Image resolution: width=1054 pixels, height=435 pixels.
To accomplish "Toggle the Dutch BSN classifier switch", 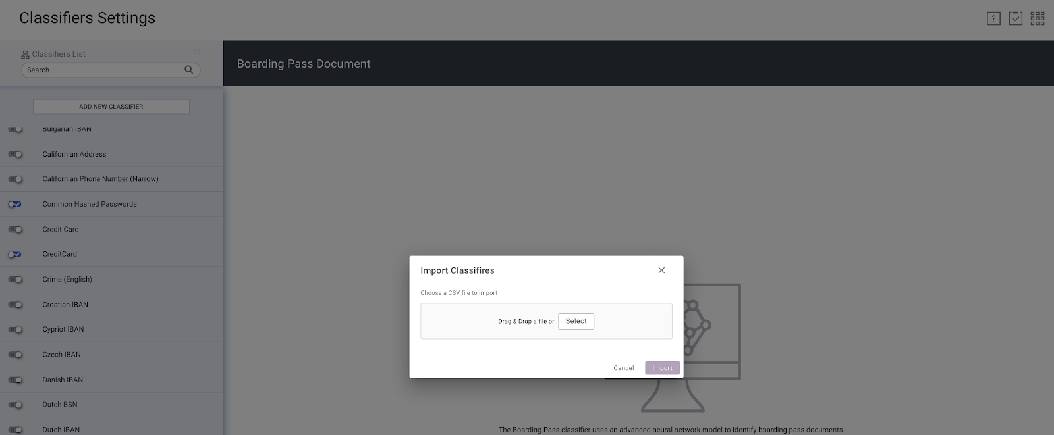I will click(x=15, y=405).
